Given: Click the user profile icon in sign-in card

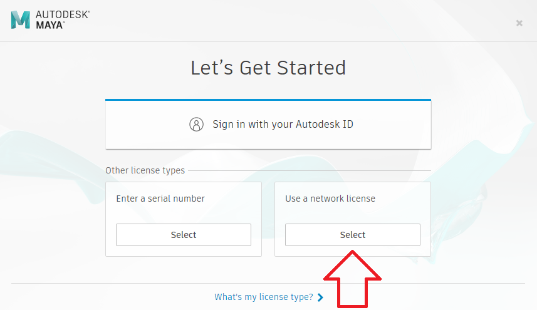Looking at the screenshot, I should click(x=196, y=124).
